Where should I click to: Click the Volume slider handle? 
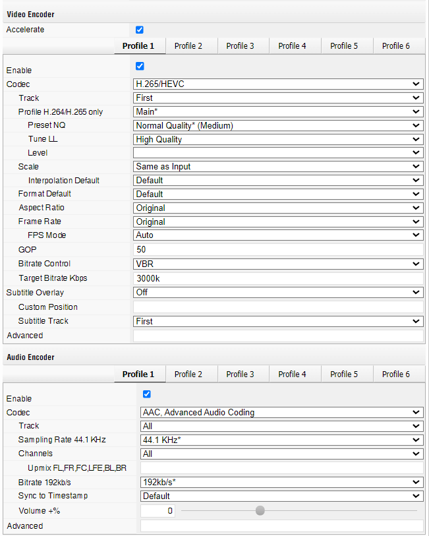click(260, 510)
